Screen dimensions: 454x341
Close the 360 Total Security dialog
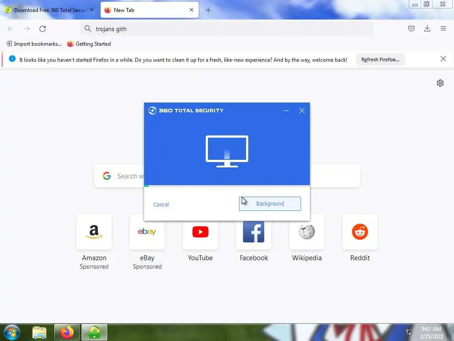(x=301, y=111)
